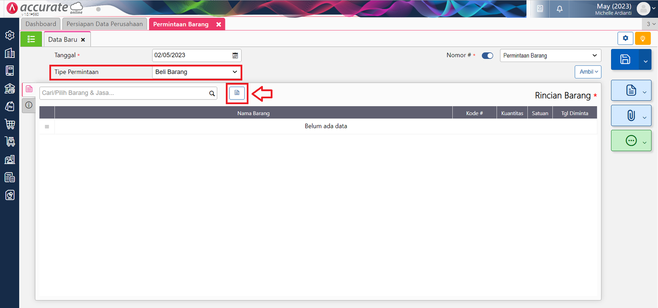Viewport: 658px width, 308px height.
Task: Click the paperclip attachment icon
Action: pyautogui.click(x=631, y=116)
